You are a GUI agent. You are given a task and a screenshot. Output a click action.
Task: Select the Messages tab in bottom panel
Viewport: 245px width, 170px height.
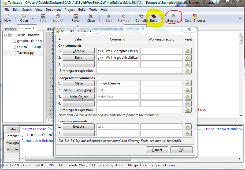point(12,143)
